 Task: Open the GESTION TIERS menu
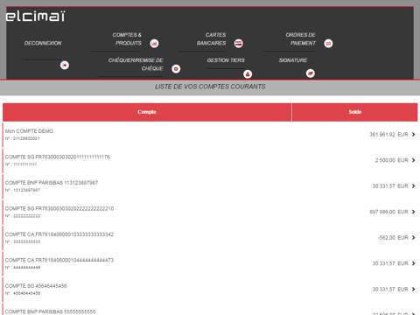(226, 60)
